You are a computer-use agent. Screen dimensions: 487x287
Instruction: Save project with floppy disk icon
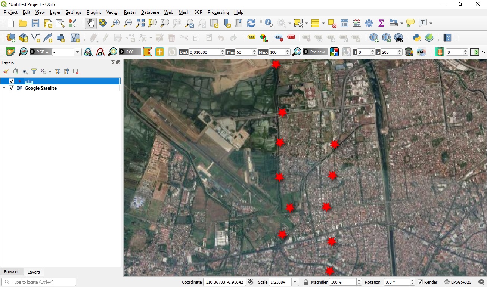click(x=35, y=23)
